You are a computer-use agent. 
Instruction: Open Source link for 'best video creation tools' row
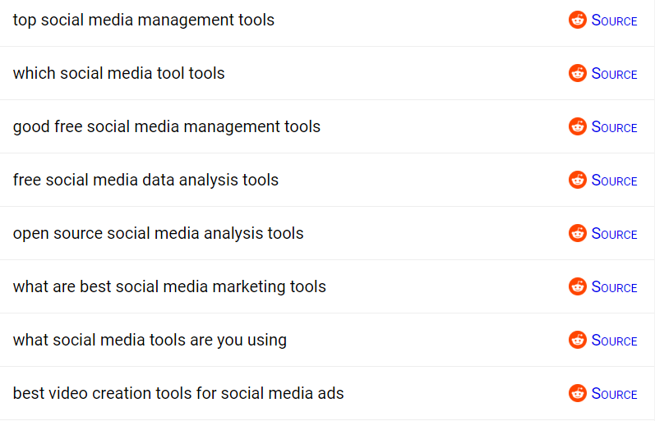pyautogui.click(x=614, y=394)
